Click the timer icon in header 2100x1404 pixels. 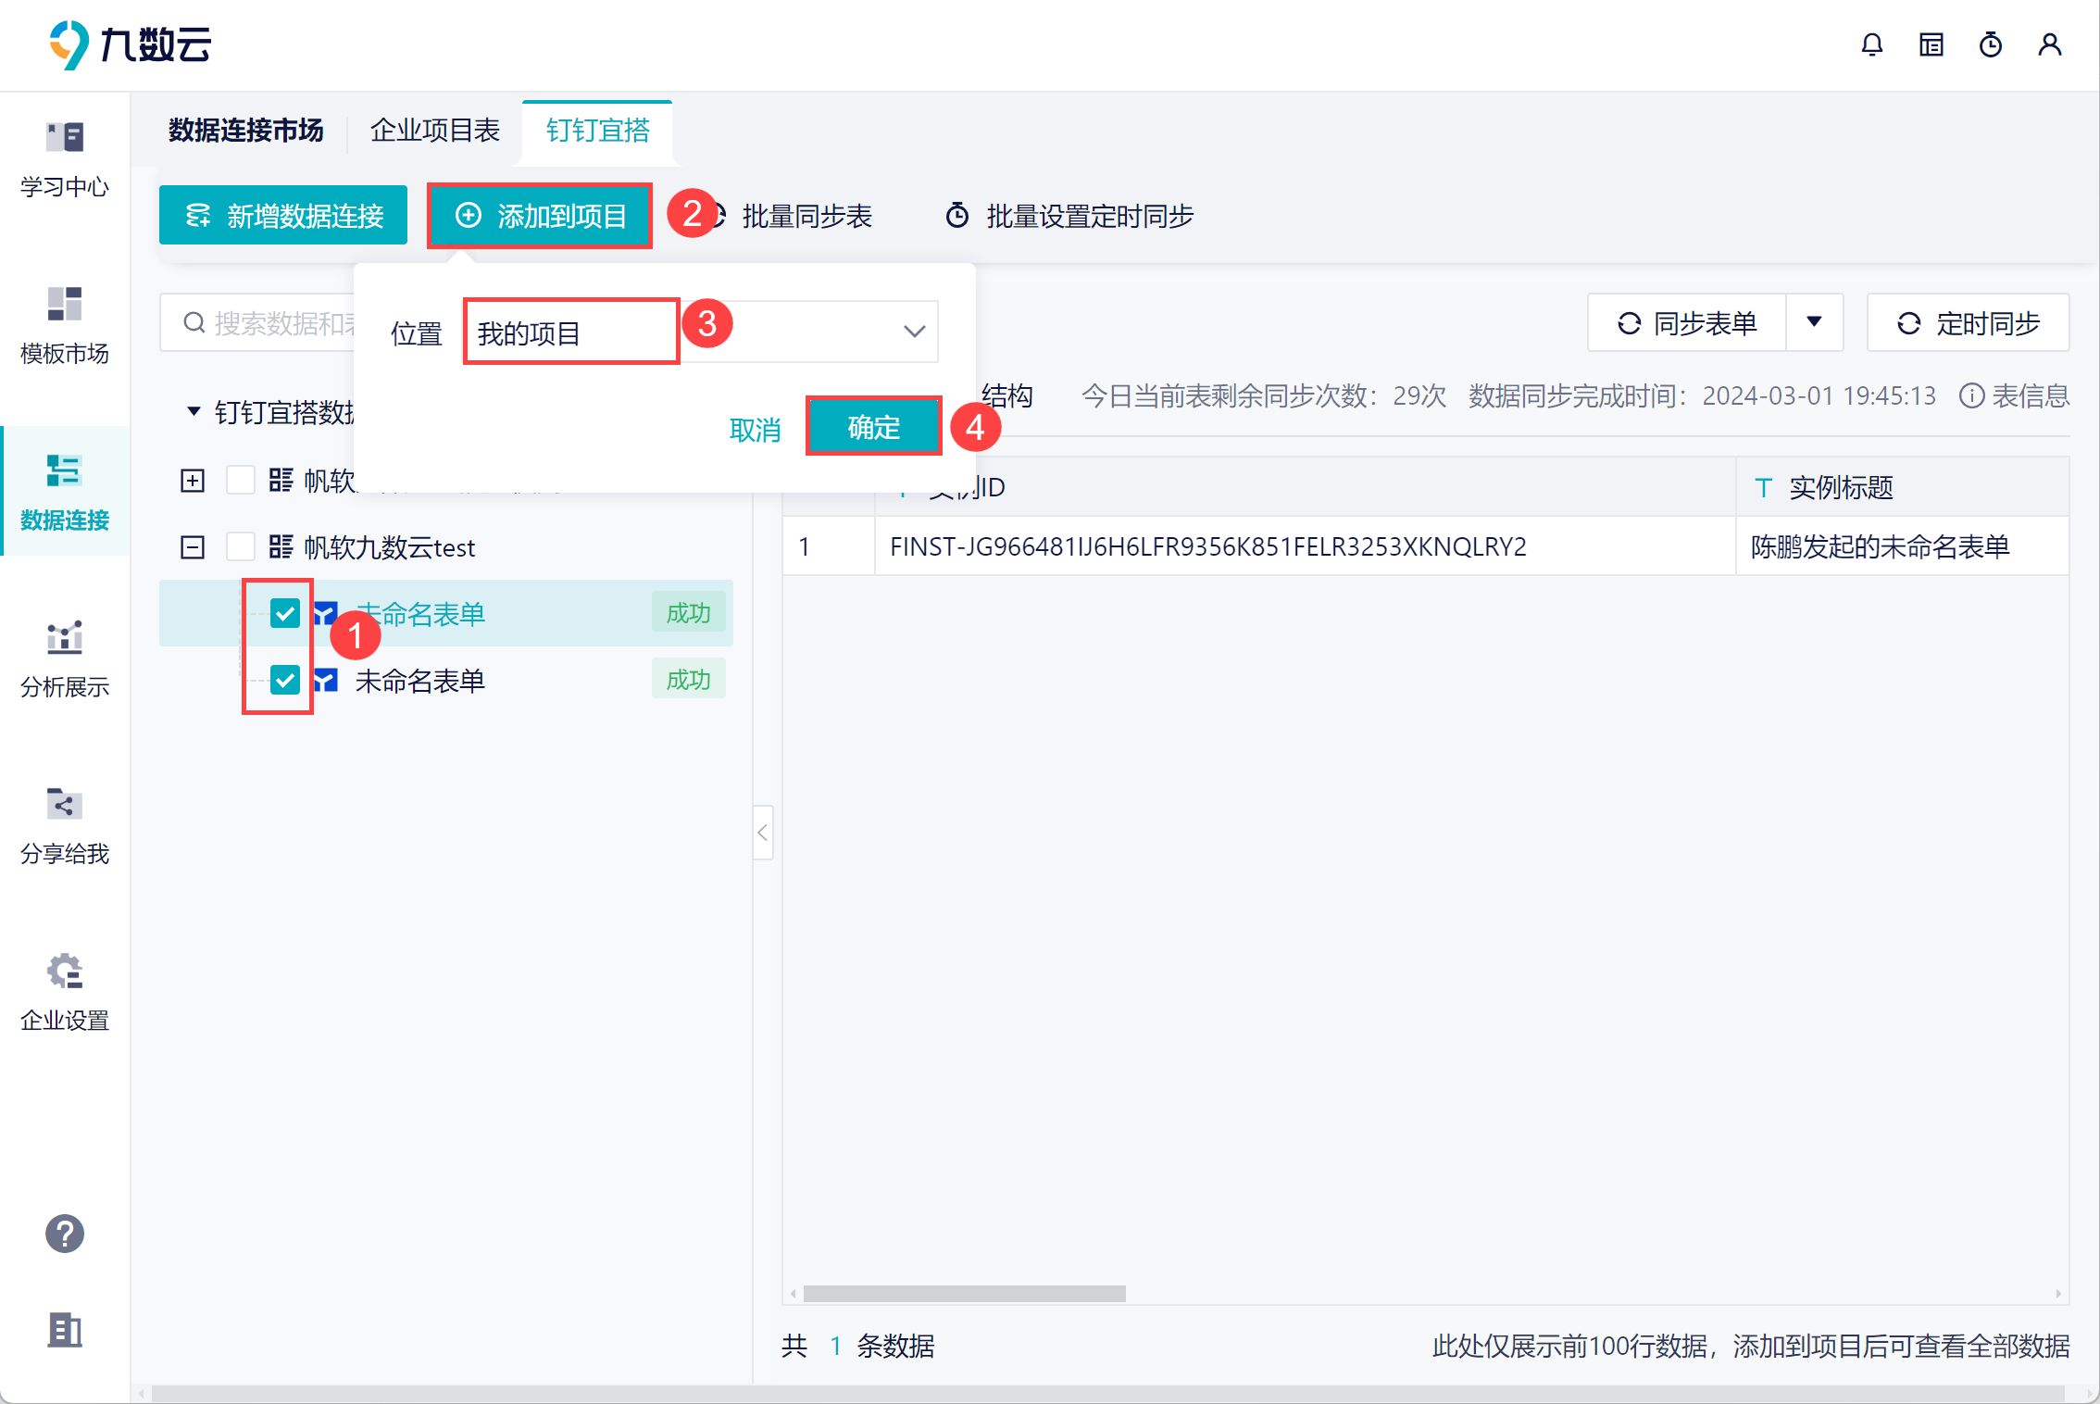pyautogui.click(x=1990, y=44)
